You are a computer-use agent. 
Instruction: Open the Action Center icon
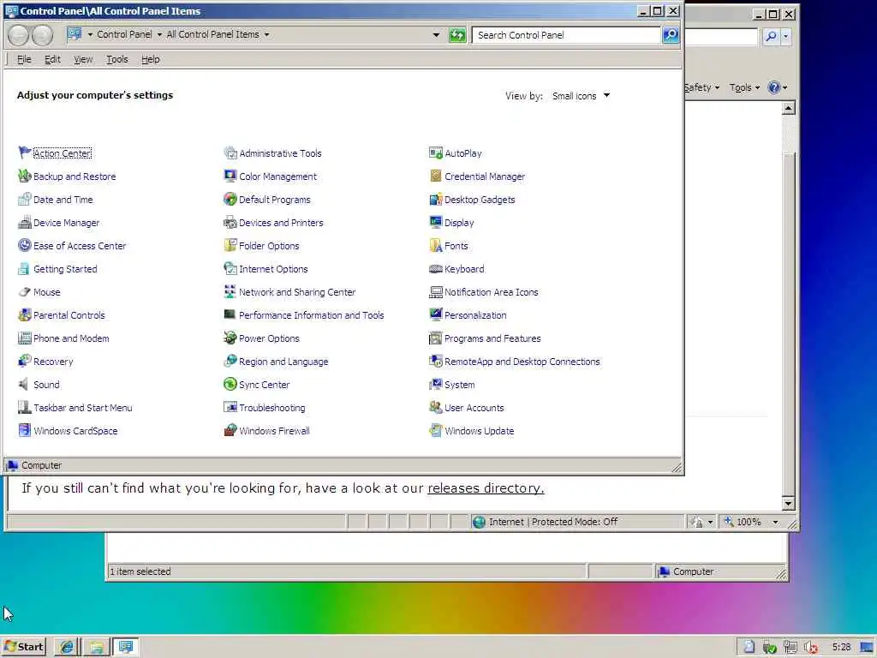tap(24, 153)
